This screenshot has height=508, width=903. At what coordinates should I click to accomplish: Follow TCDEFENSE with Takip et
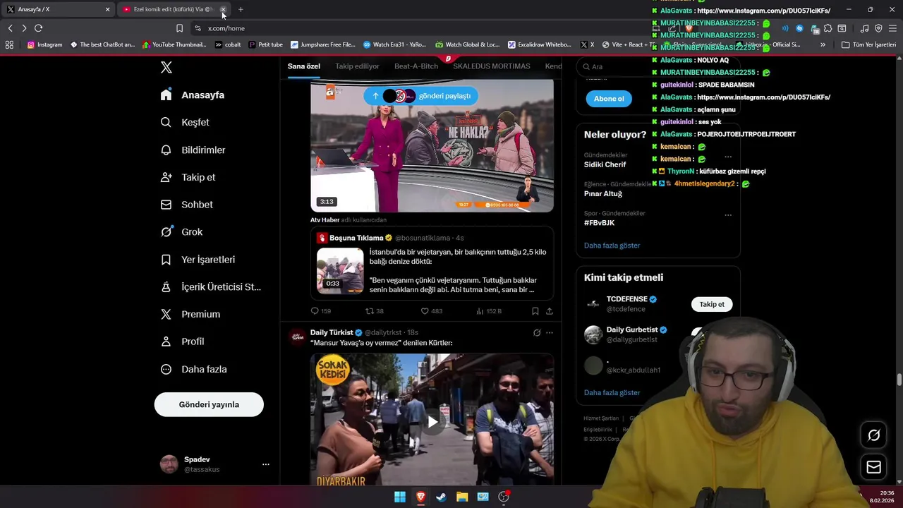712,304
